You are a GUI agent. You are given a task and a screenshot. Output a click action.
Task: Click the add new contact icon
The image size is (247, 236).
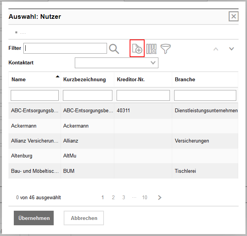137,49
